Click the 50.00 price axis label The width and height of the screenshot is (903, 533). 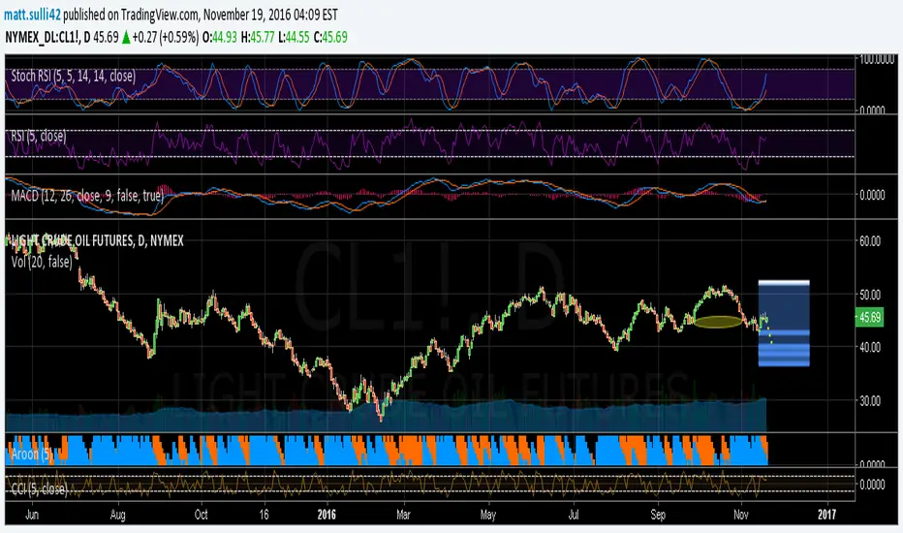[x=870, y=295]
